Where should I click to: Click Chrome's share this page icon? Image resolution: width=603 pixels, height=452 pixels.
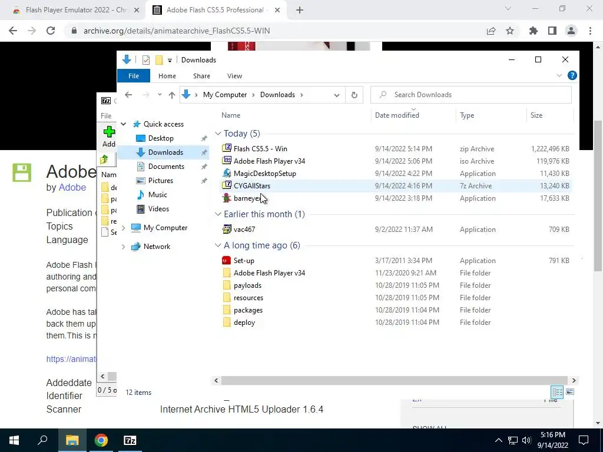[491, 31]
